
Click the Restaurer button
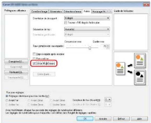16,72
